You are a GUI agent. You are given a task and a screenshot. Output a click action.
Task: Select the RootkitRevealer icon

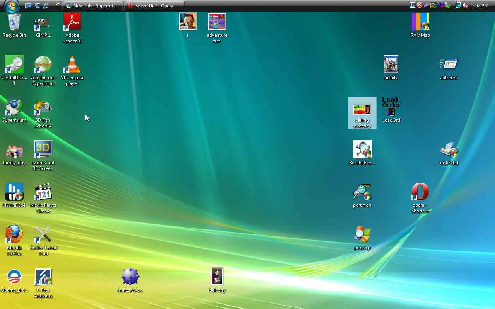tap(362, 153)
